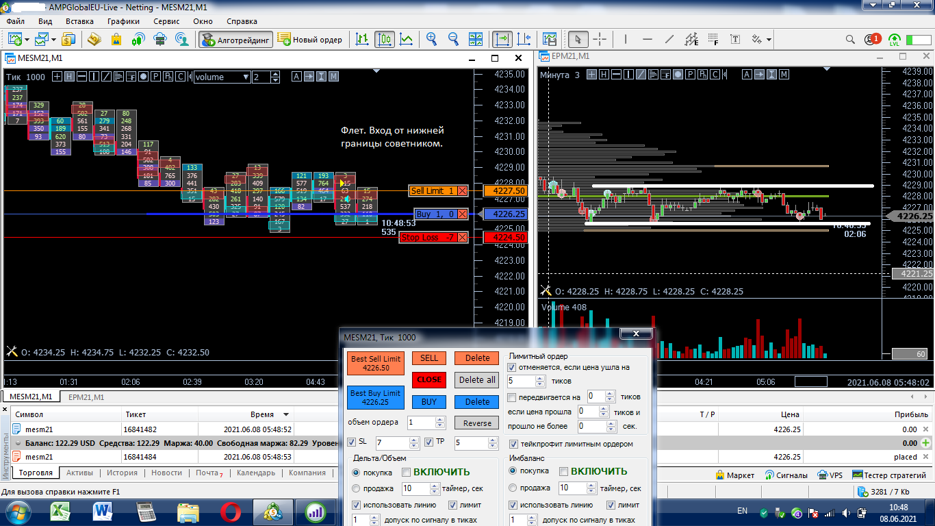Switch to the История terminal tab
Viewport: 935px width, 526px height.
[x=122, y=473]
